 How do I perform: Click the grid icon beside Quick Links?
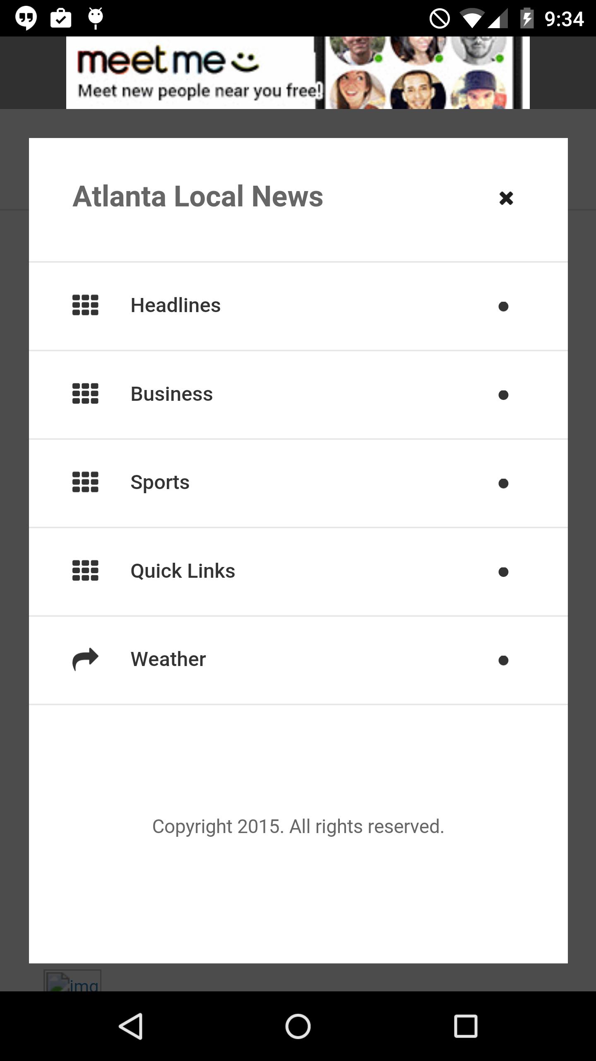(85, 571)
